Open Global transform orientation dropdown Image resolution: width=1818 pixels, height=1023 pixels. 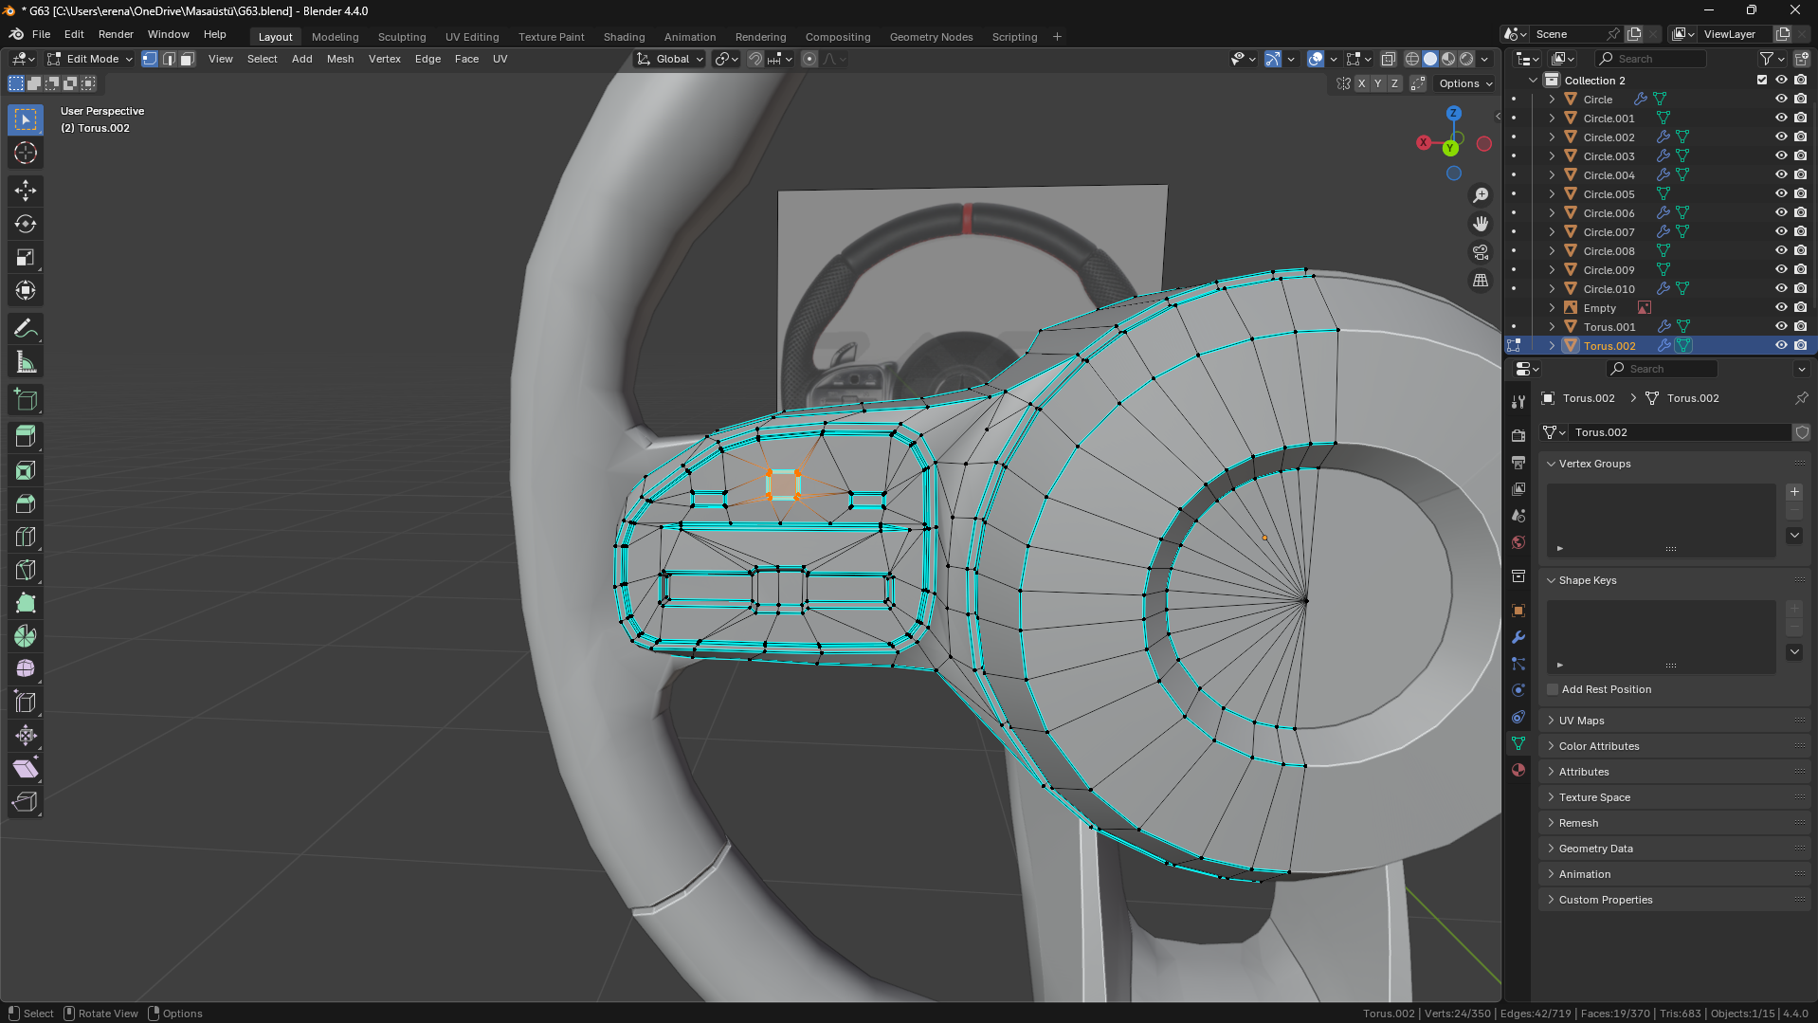tap(671, 59)
